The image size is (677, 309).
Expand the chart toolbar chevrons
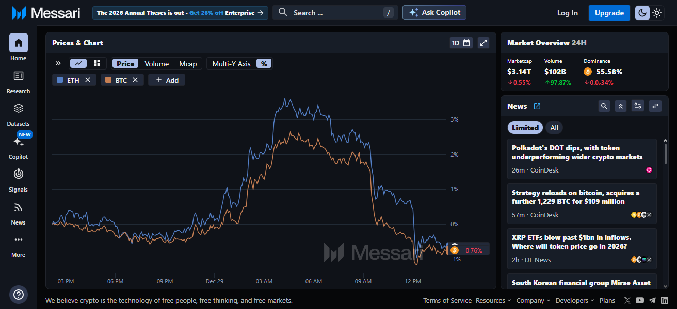[x=58, y=63]
